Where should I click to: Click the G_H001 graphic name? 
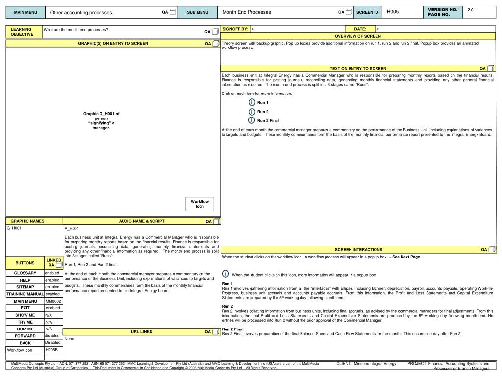coord(14,228)
